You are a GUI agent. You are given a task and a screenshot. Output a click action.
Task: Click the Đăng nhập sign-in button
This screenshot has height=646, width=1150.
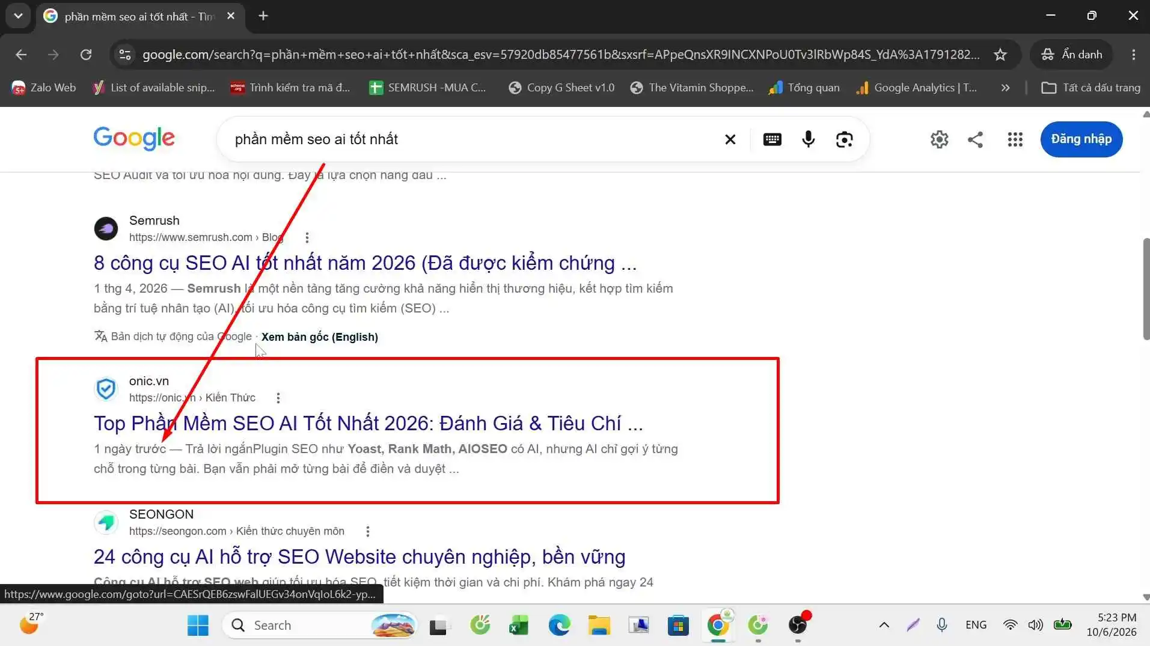point(1081,139)
